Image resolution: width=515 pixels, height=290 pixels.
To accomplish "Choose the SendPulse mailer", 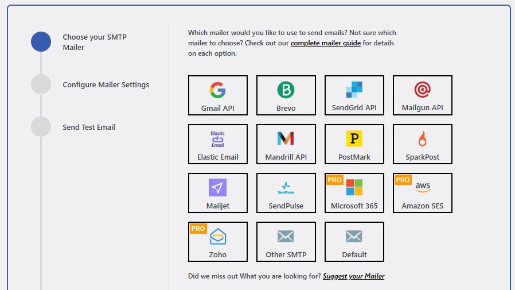I will pyautogui.click(x=286, y=193).
